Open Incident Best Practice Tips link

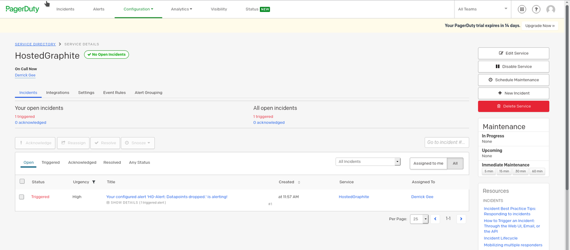[x=510, y=211]
